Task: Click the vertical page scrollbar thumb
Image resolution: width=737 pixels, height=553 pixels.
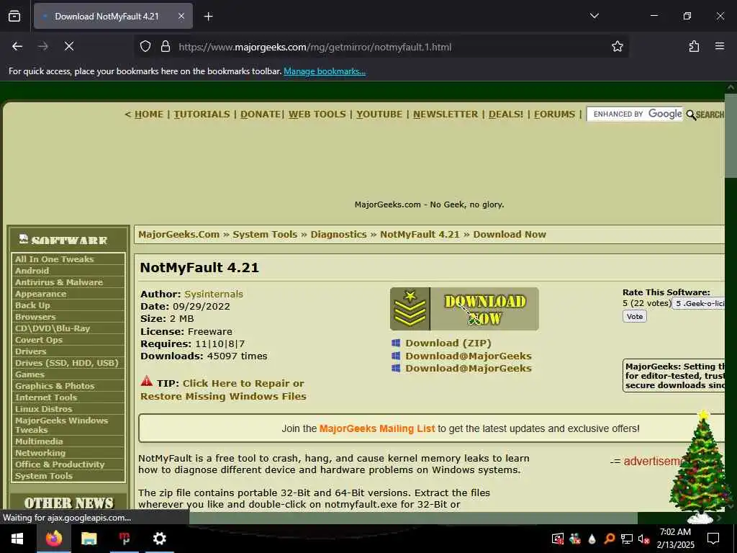Action: click(x=731, y=135)
